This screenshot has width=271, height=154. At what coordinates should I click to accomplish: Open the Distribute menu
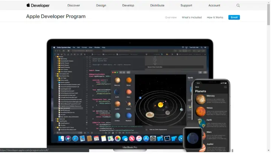(157, 6)
